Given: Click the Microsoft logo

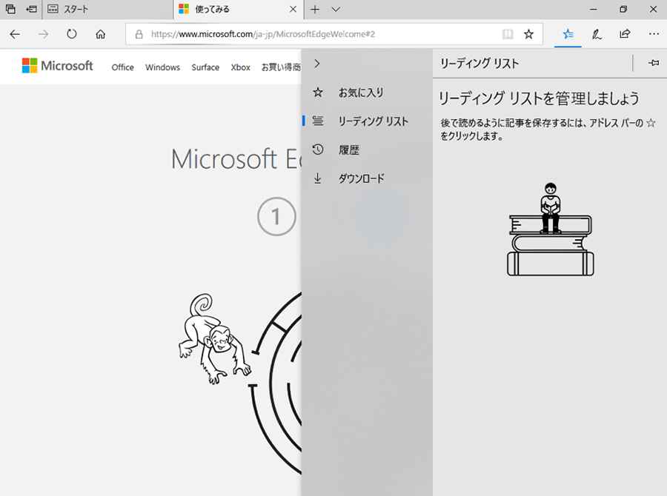Looking at the screenshot, I should pos(57,66).
